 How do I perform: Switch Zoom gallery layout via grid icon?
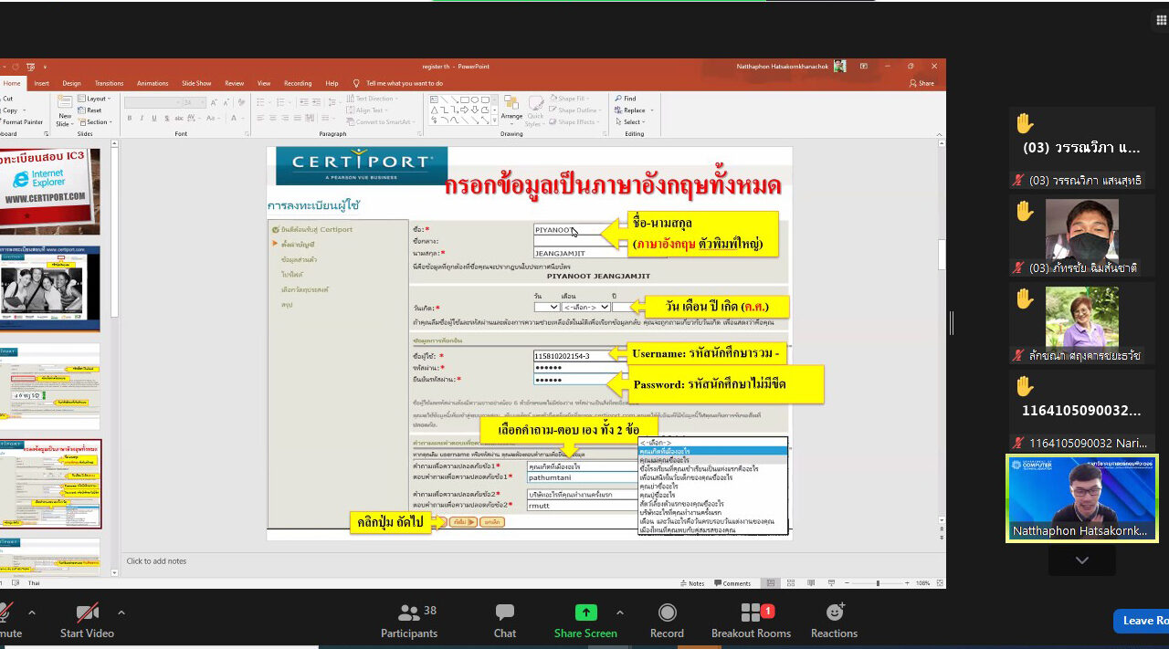[x=1162, y=20]
